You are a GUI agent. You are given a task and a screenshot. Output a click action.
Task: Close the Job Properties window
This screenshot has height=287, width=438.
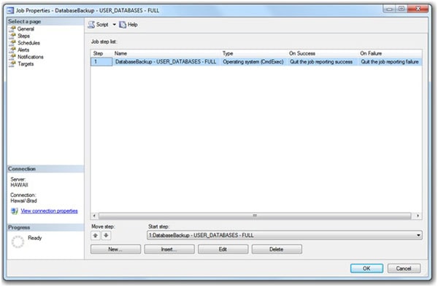(418, 9)
